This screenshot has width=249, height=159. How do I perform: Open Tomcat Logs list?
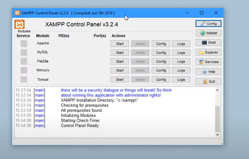click(181, 79)
